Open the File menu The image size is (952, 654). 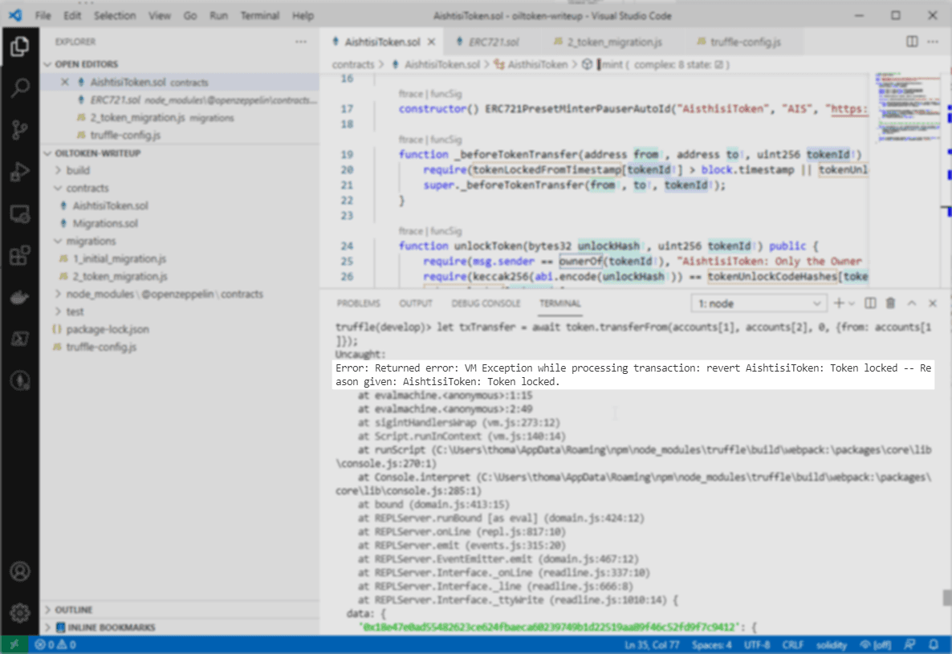pos(43,16)
